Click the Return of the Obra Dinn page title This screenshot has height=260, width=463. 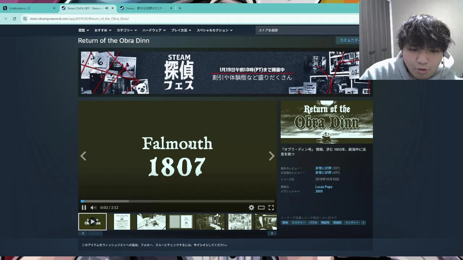(114, 40)
